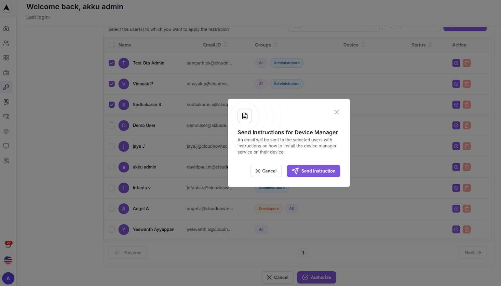Delete the Test Otp Admin row
Viewport: 501px width, 286px height.
467,63
